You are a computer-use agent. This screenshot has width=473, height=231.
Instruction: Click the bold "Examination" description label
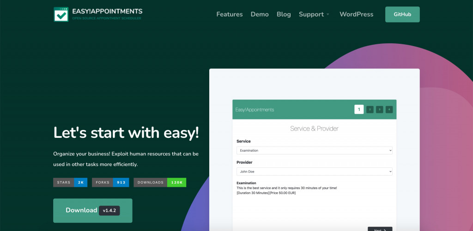(246, 183)
